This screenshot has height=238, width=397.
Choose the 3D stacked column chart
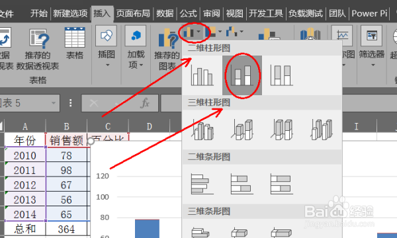[242, 130]
